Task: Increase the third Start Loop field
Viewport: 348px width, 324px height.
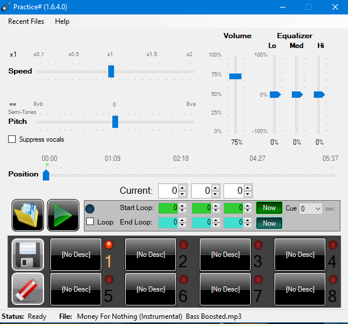Action: tap(248, 205)
